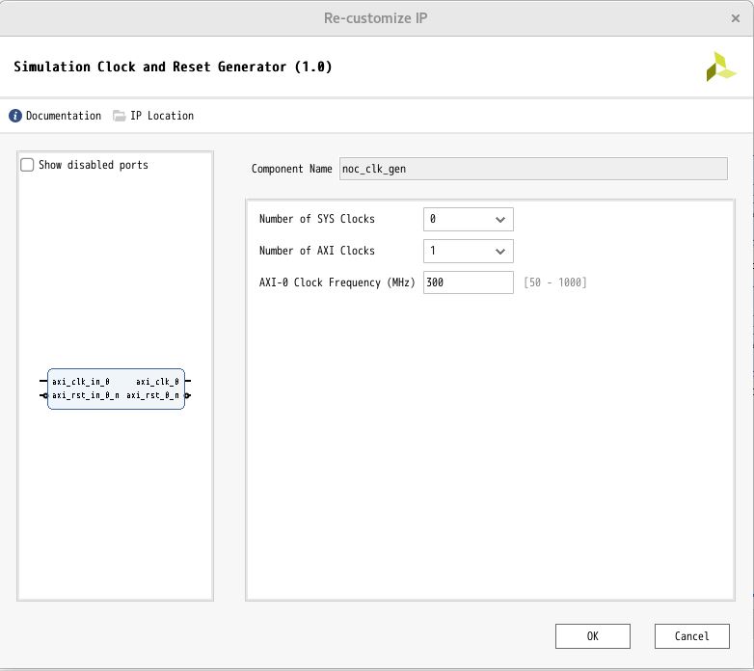
Task: Close the Re-customize IP dialog
Action: click(x=736, y=18)
